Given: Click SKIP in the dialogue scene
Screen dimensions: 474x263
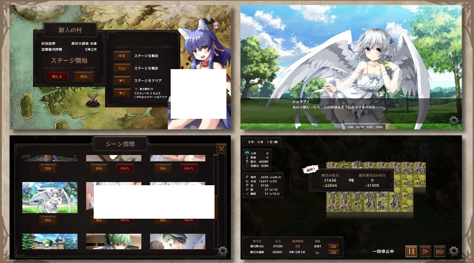Looking at the screenshot, I should [x=369, y=127].
